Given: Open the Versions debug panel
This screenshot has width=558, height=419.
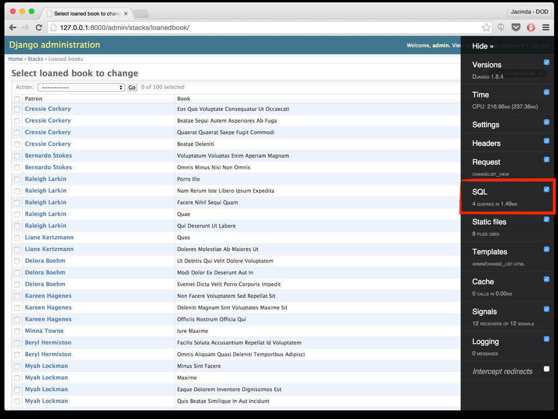Looking at the screenshot, I should coord(487,65).
